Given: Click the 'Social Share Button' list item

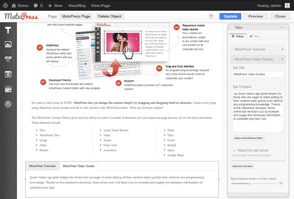Looking at the screenshot, I should coord(116,130).
